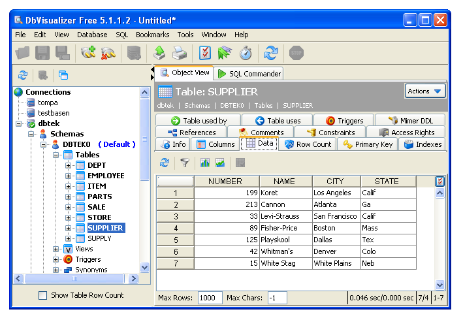Image resolution: width=463 pixels, height=318 pixels.
Task: Open the Access Rights tab
Action: point(406,133)
